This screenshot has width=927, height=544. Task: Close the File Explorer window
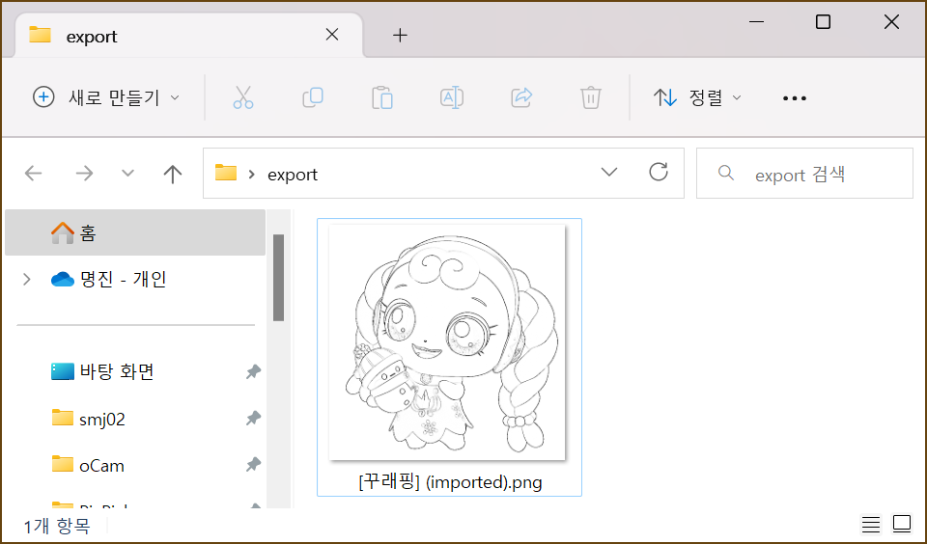pyautogui.click(x=891, y=22)
